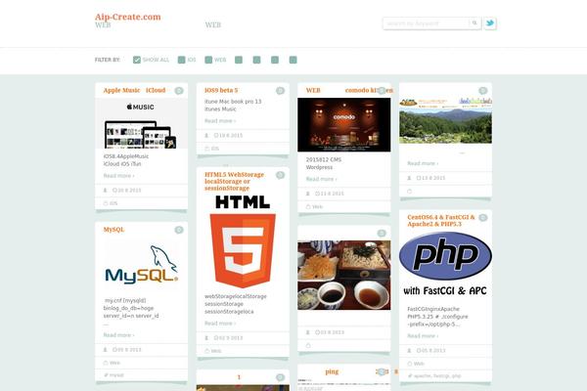Open the ping post title
The width and height of the screenshot is (587, 391).
coord(332,371)
